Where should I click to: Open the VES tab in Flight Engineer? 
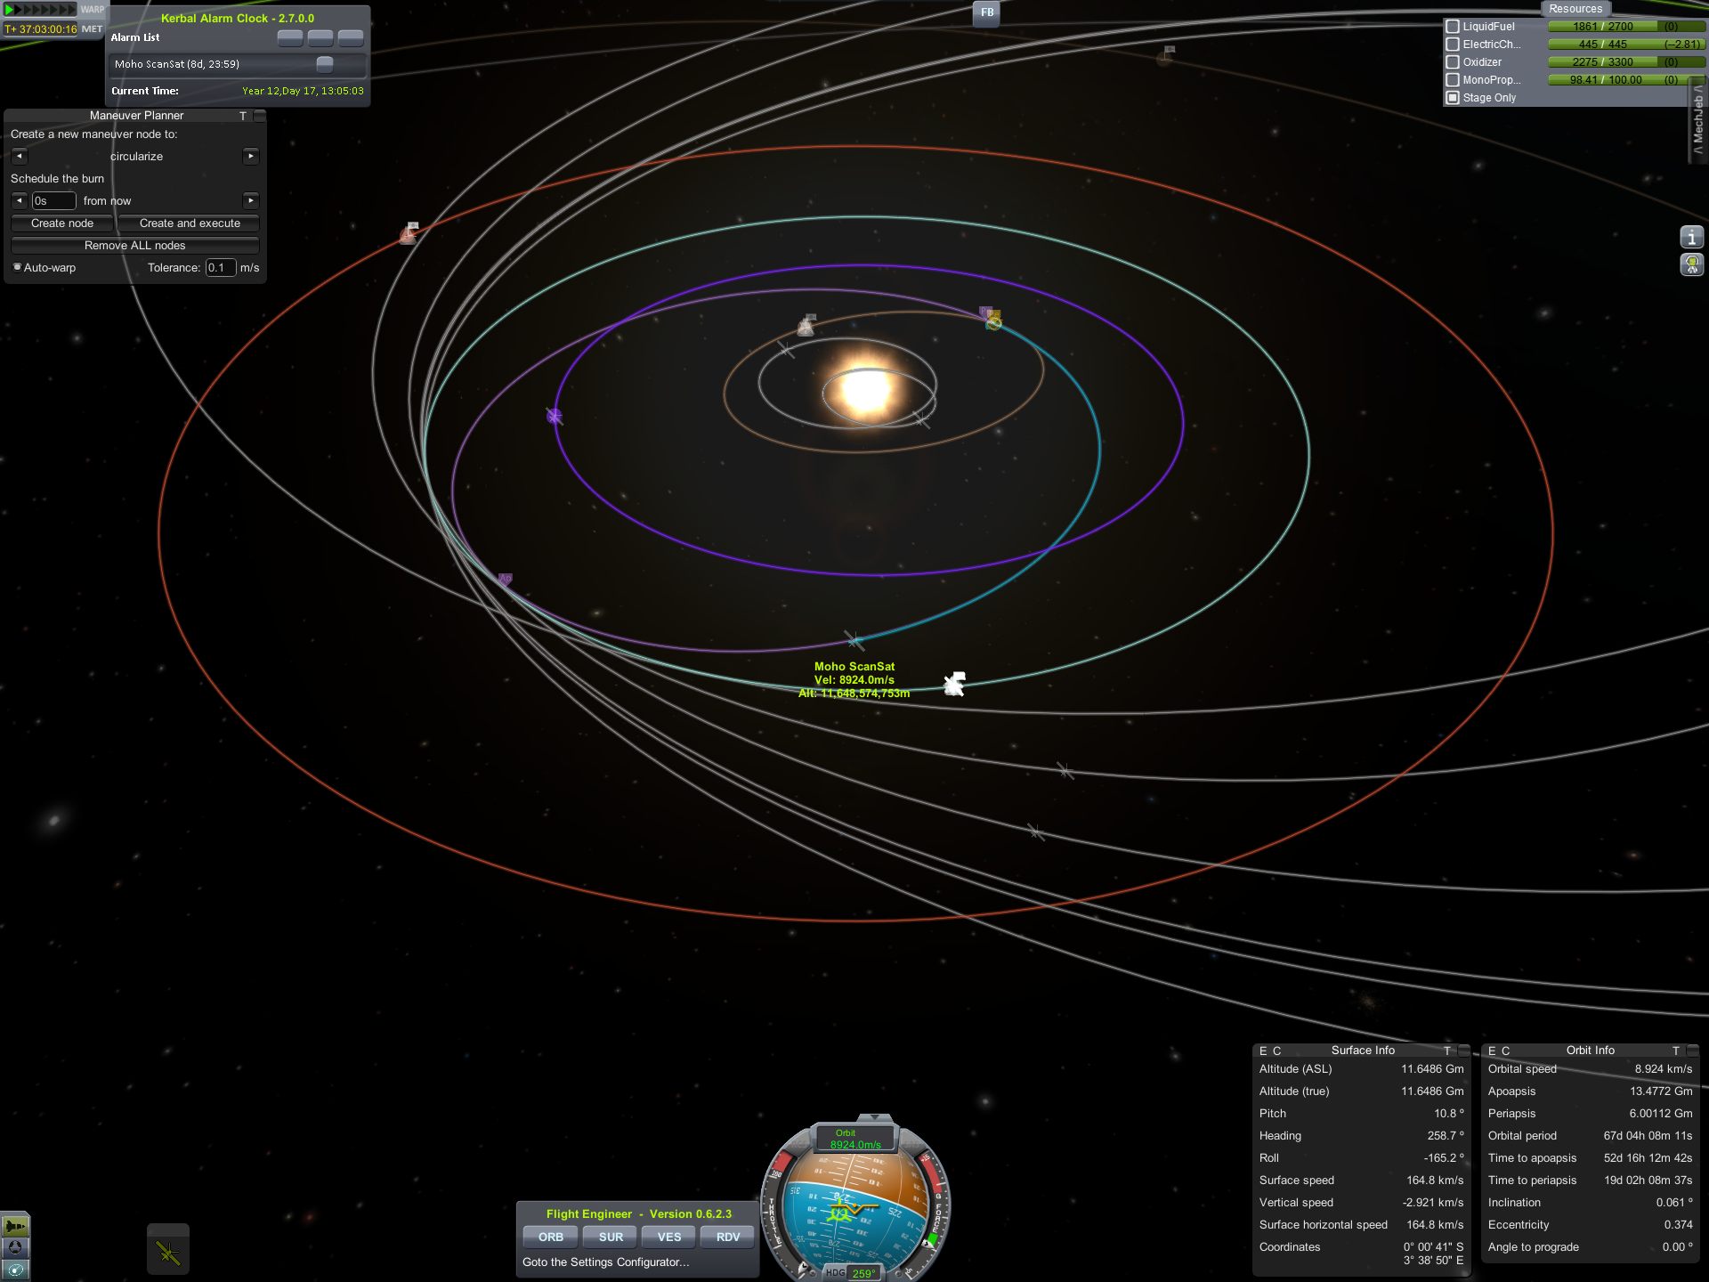click(x=669, y=1237)
